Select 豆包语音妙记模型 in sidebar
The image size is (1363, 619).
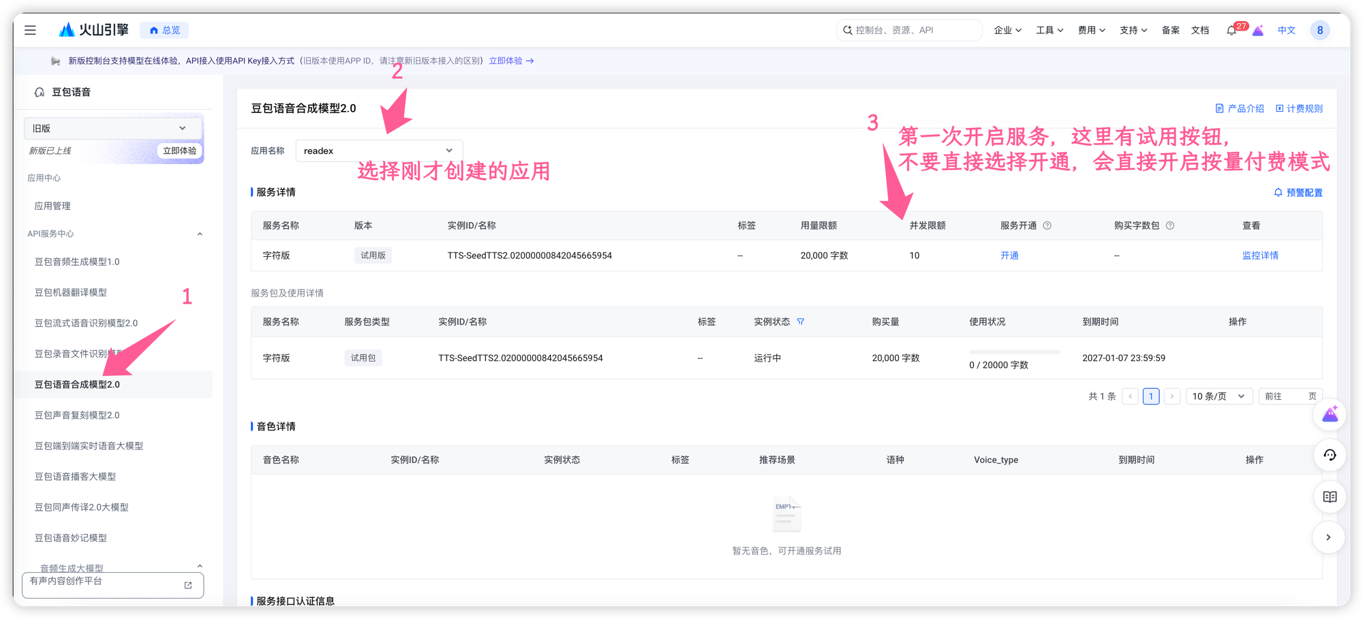[71, 537]
